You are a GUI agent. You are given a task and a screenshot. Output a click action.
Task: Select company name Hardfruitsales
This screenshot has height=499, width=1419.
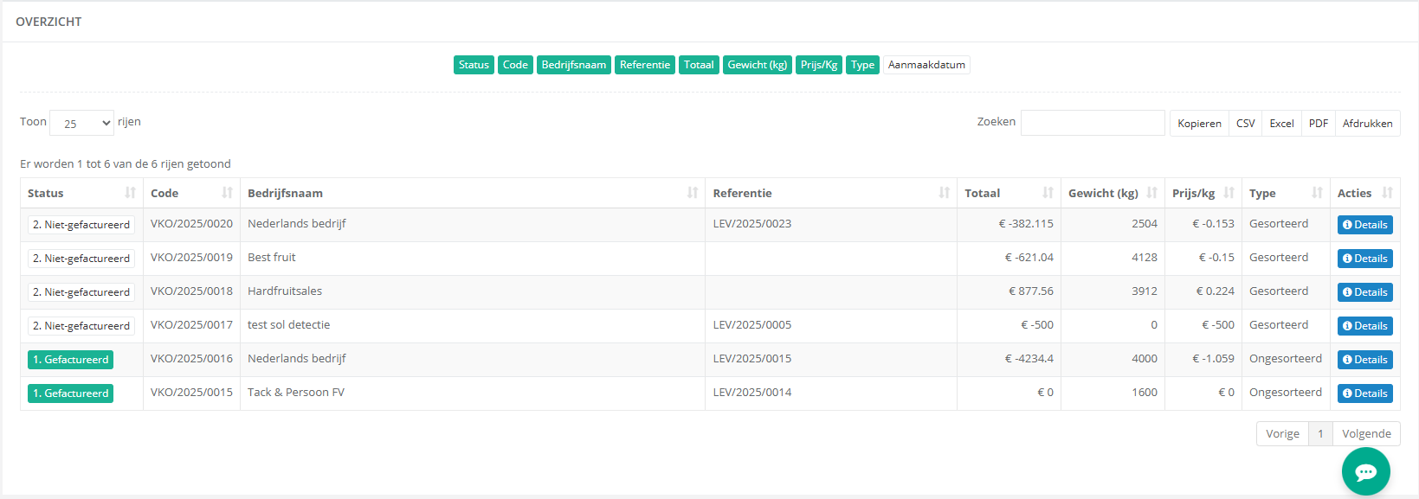[285, 291]
